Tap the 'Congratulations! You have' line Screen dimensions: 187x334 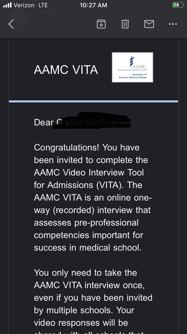click(x=87, y=148)
